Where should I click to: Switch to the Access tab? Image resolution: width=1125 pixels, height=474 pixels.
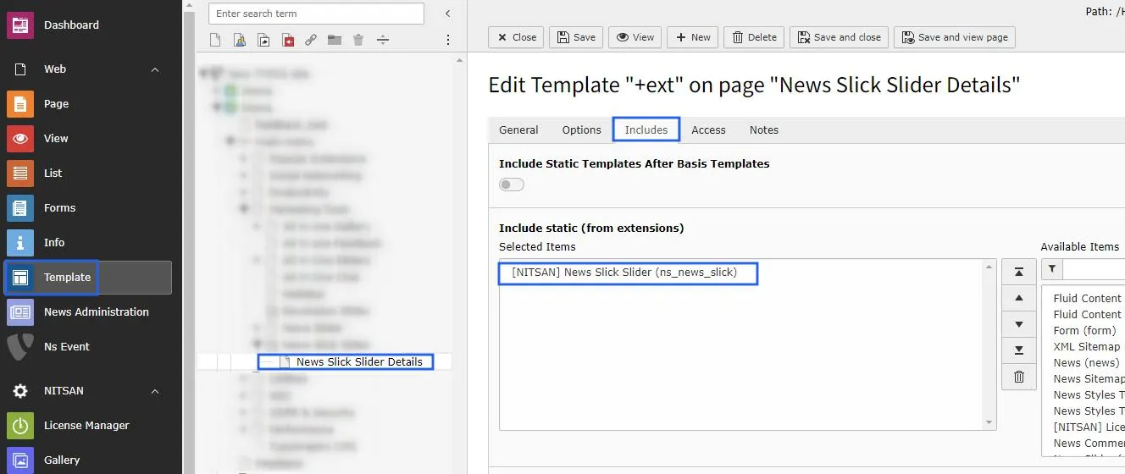coord(708,130)
